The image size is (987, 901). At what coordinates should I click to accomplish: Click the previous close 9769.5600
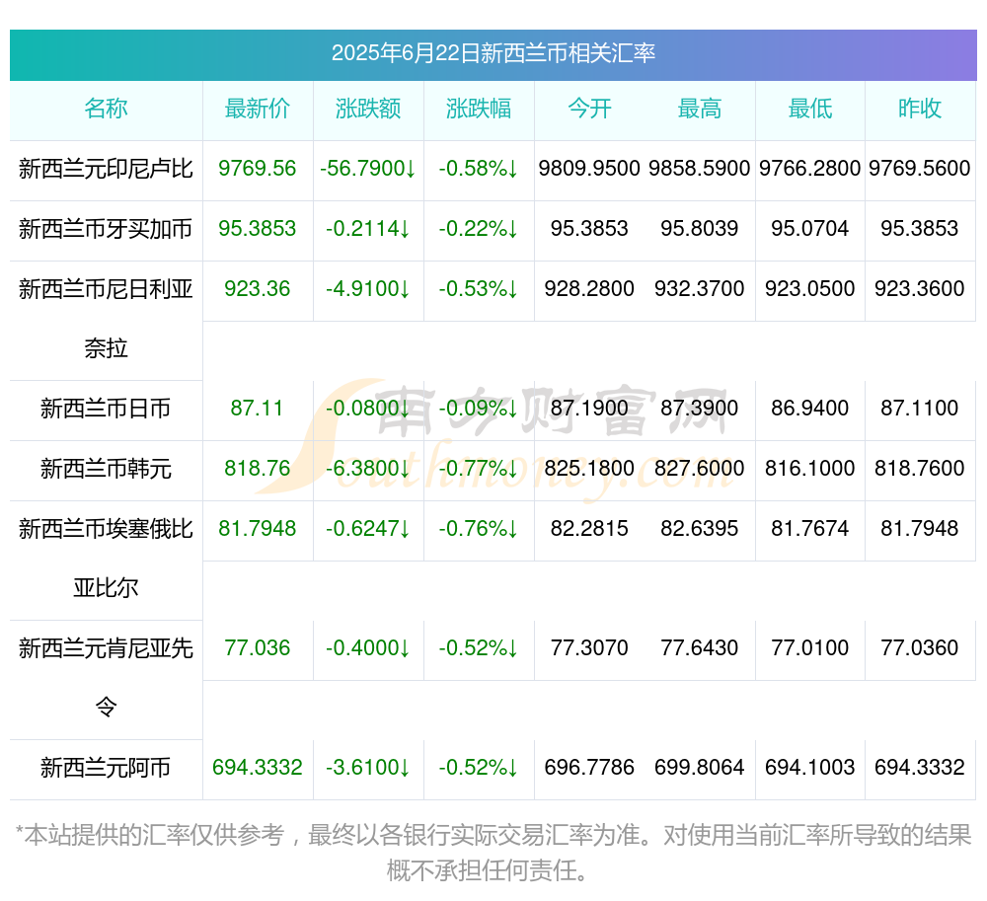pos(920,169)
